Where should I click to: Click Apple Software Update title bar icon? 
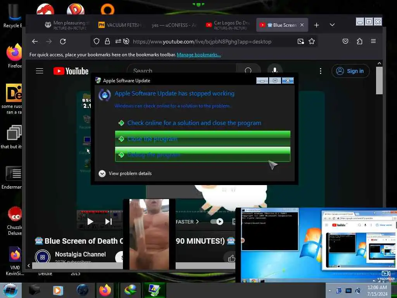(98, 80)
